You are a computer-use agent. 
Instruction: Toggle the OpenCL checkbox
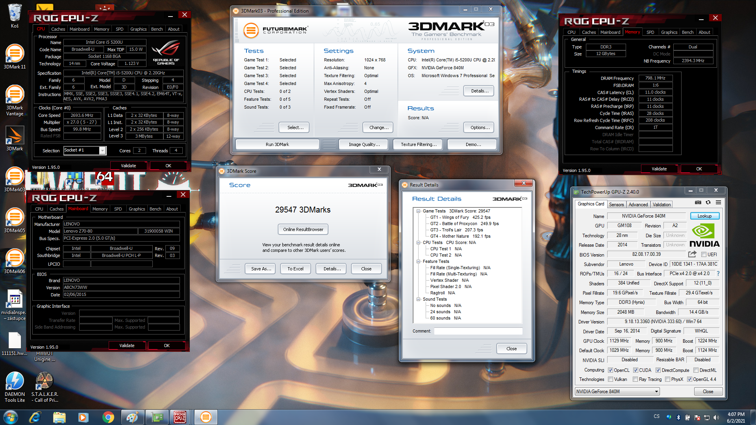pyautogui.click(x=610, y=370)
